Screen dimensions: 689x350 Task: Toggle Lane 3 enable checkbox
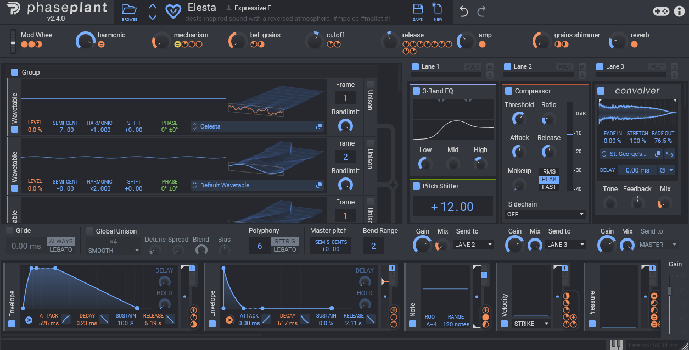click(600, 66)
